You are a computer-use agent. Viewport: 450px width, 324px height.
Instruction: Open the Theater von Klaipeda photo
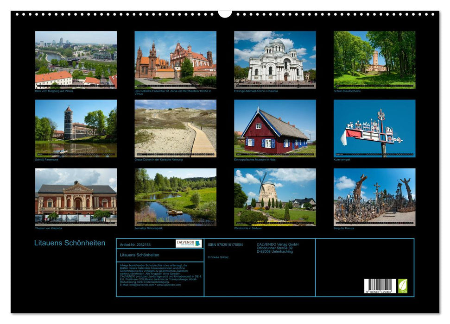[76, 197]
